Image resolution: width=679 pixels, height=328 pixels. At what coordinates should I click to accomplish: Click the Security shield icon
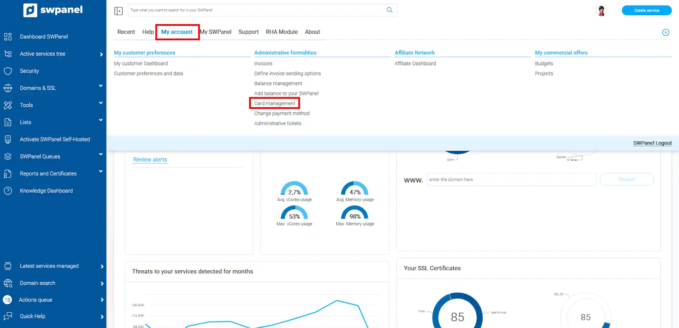click(x=8, y=71)
